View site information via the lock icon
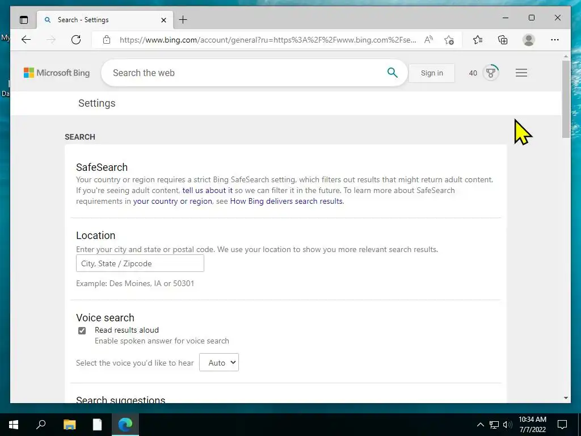 (107, 40)
